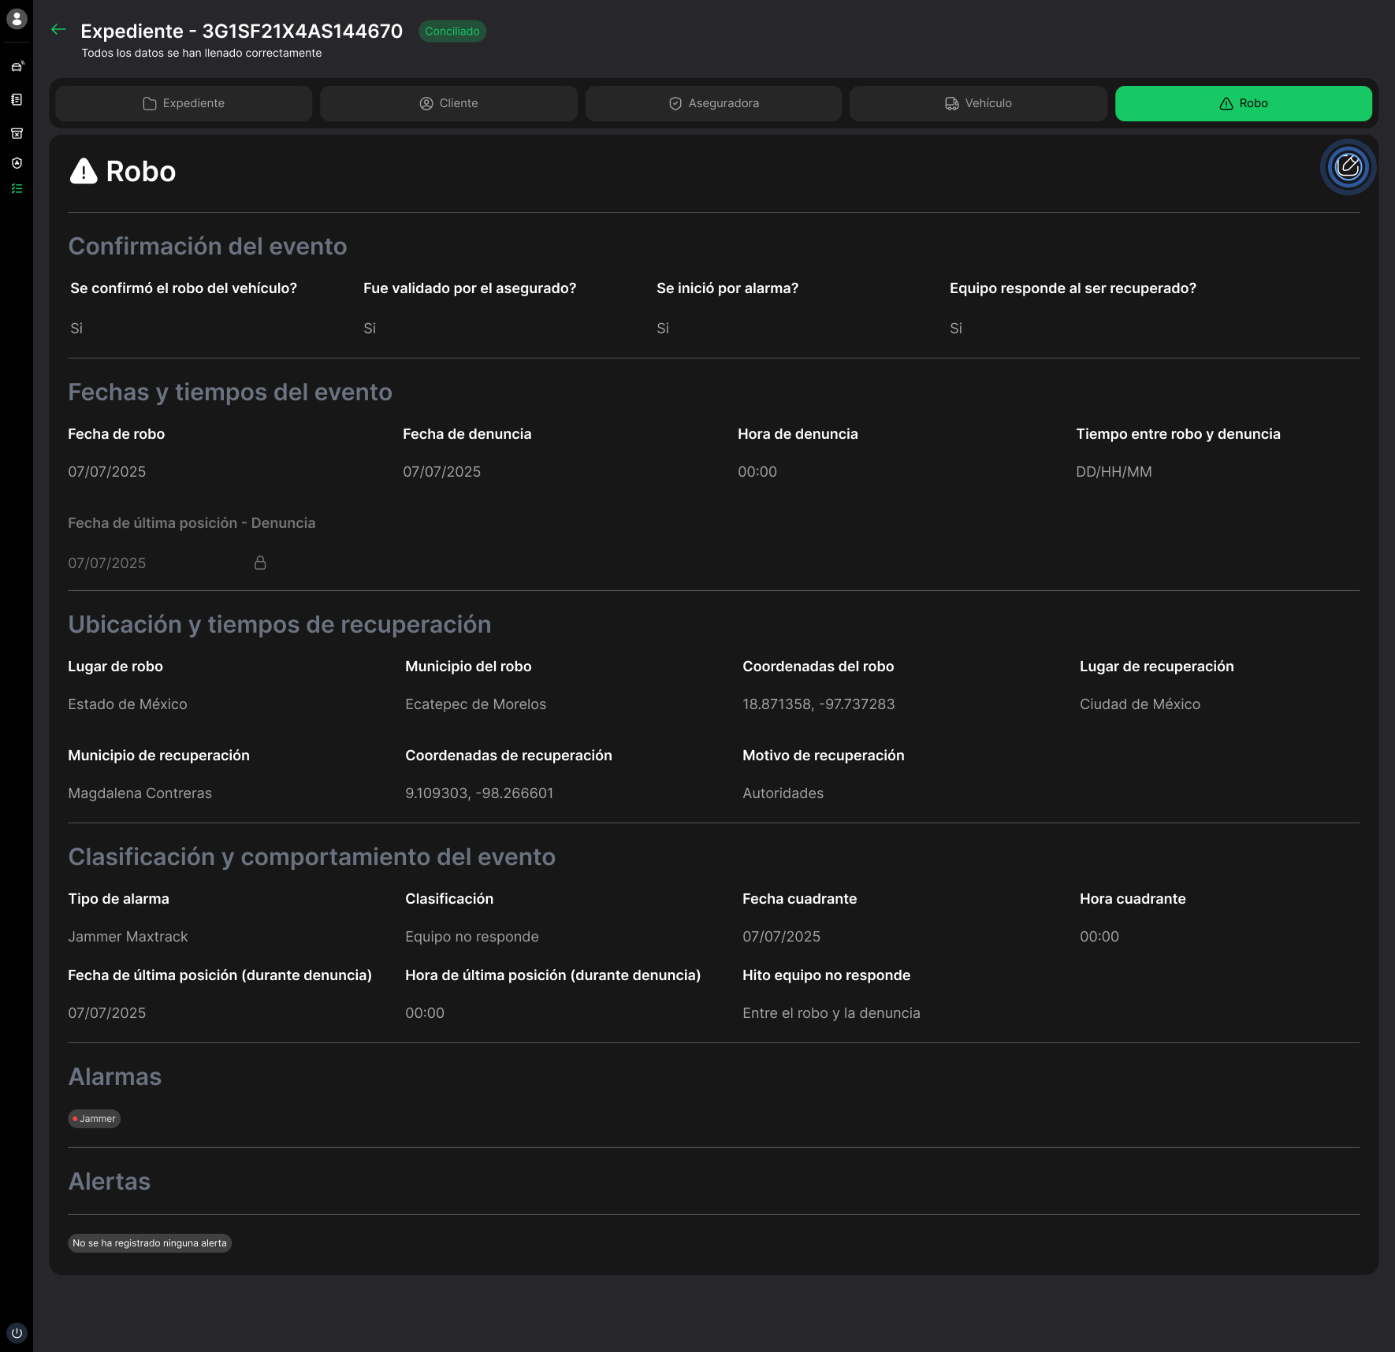The height and width of the screenshot is (1352, 1395).
Task: Click the locked última posición date field
Action: coord(167,563)
